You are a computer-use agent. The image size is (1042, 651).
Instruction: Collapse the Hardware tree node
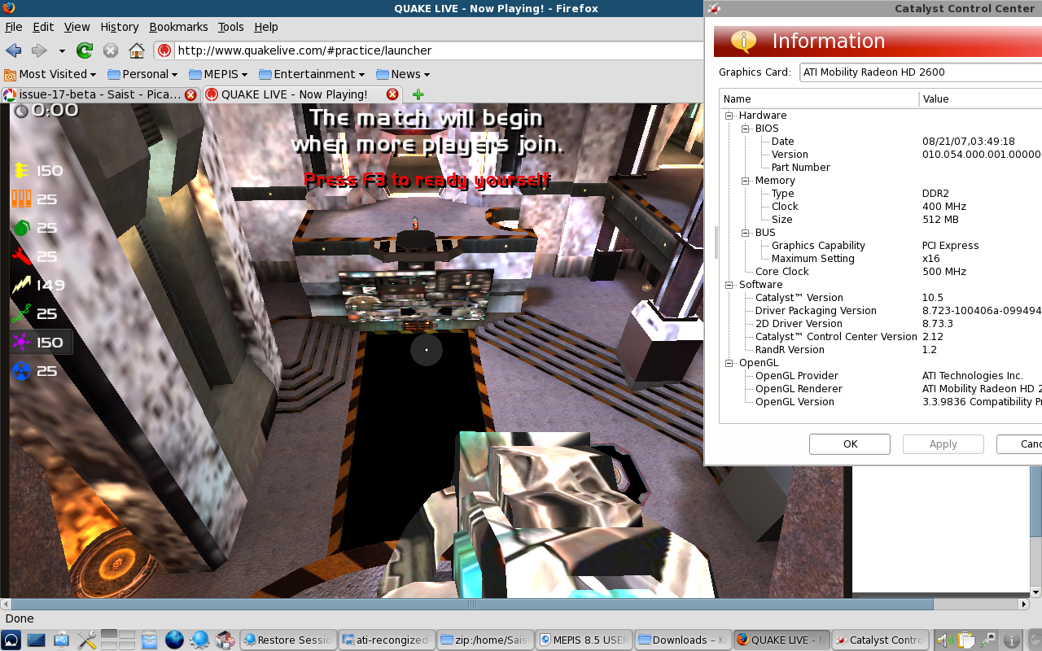click(730, 116)
